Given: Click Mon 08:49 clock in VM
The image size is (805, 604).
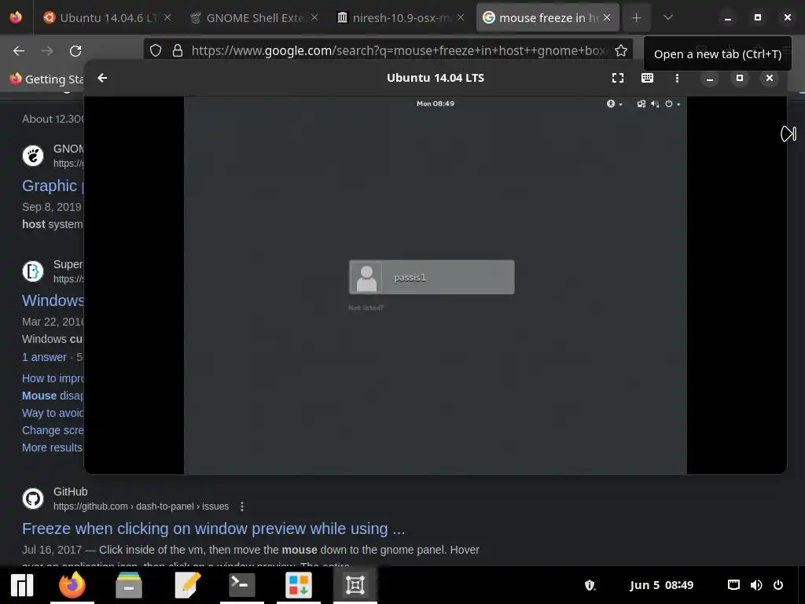Looking at the screenshot, I should pos(436,104).
